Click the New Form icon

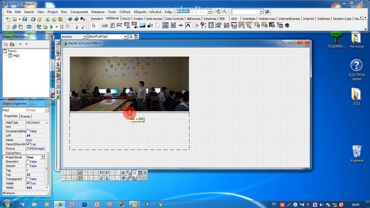click(x=29, y=27)
